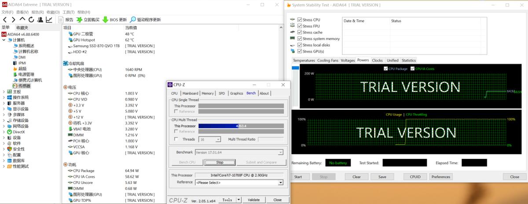Switch to the Temperatures tab
The image size is (528, 204).
(x=304, y=60)
